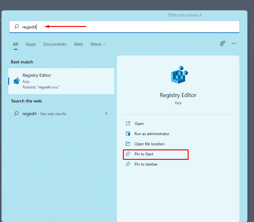Click the Open launch icon
This screenshot has height=222, width=254.
point(128,123)
